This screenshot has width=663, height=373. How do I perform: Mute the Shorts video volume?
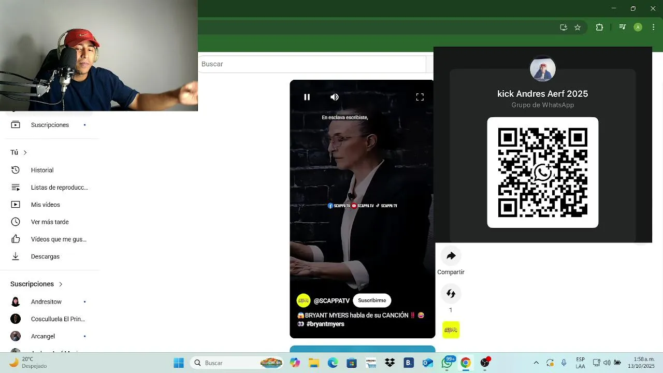point(335,97)
